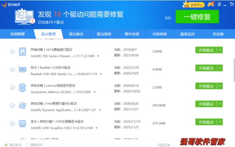Expand version list for Intel MEI 1.41.2021.121
This screenshot has height=147, width=235.
(x=100, y=110)
